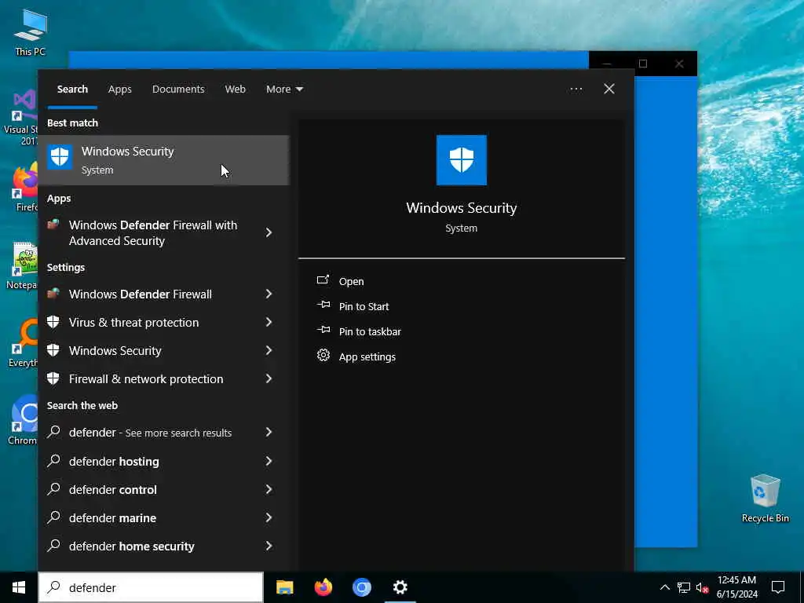Click firewall icon beside Windows Defender Firewall setting

53,294
